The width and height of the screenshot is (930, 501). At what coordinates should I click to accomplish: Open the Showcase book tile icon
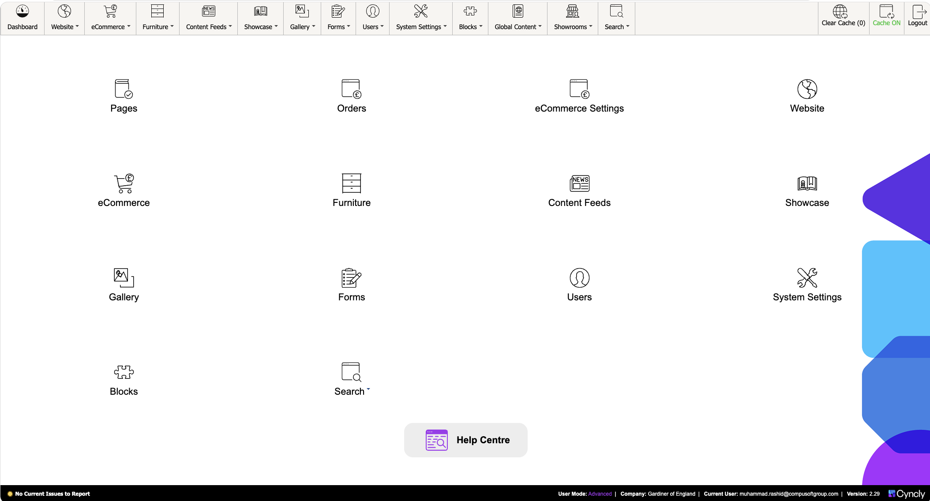pyautogui.click(x=807, y=183)
